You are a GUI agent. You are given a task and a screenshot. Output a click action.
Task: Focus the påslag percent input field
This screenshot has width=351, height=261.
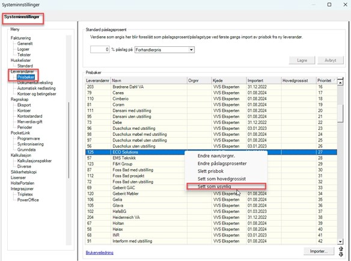coord(100,49)
